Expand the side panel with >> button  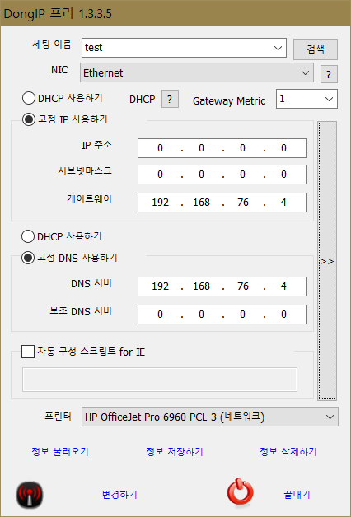pyautogui.click(x=327, y=261)
